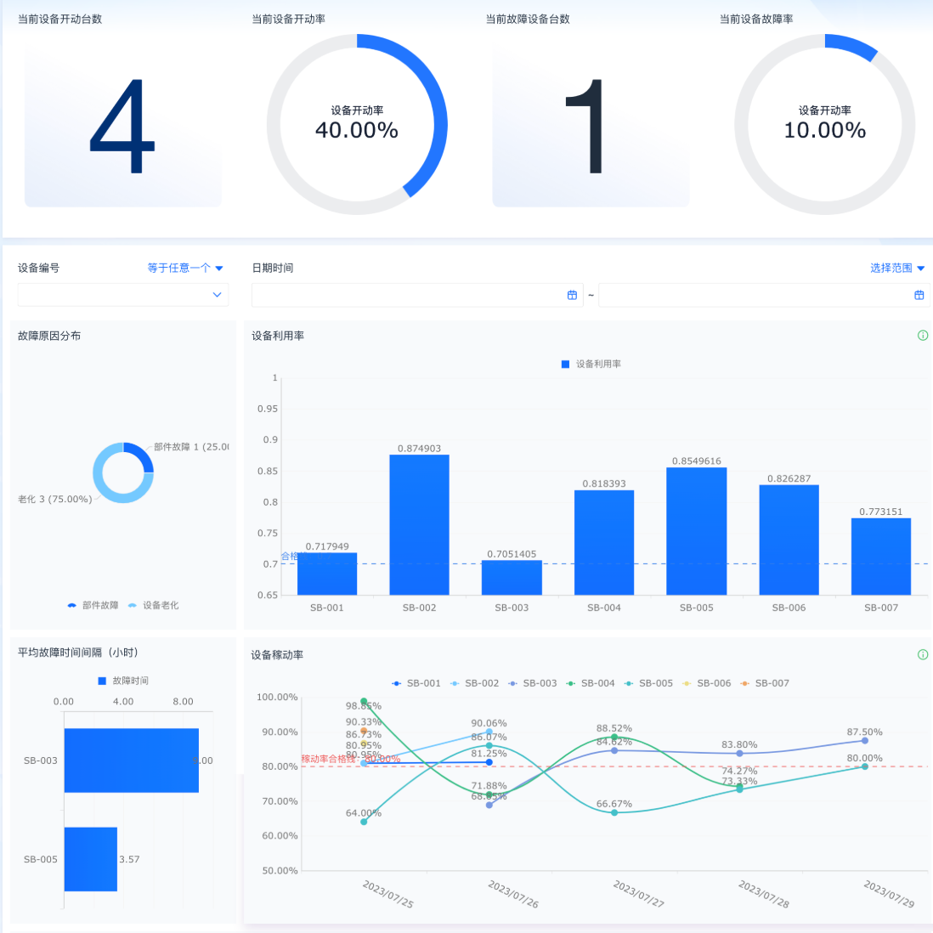The height and width of the screenshot is (933, 933).
Task: Open the start date calendar icon
Action: tap(572, 295)
